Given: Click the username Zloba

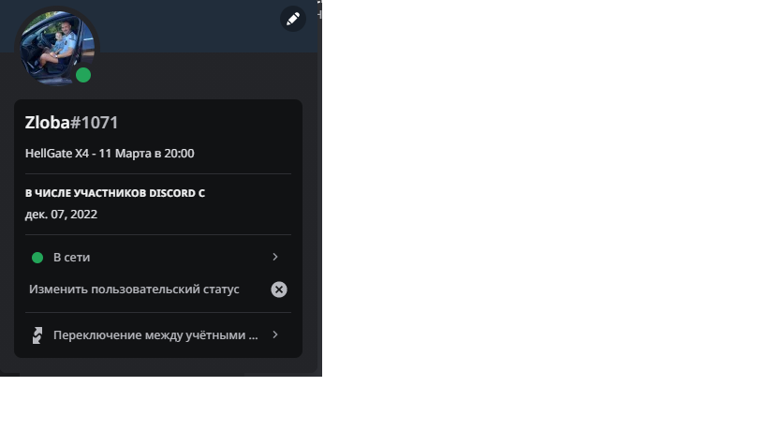Looking at the screenshot, I should 48,123.
